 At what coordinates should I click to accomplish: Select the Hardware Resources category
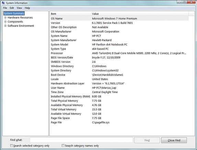click(20, 18)
